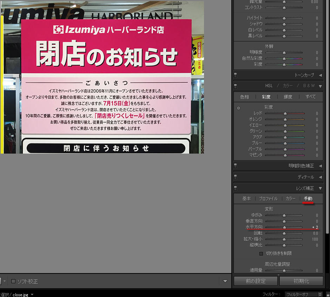Adjust the グリーン saturation slider
Screen dimensions: 330x297
click(x=285, y=131)
